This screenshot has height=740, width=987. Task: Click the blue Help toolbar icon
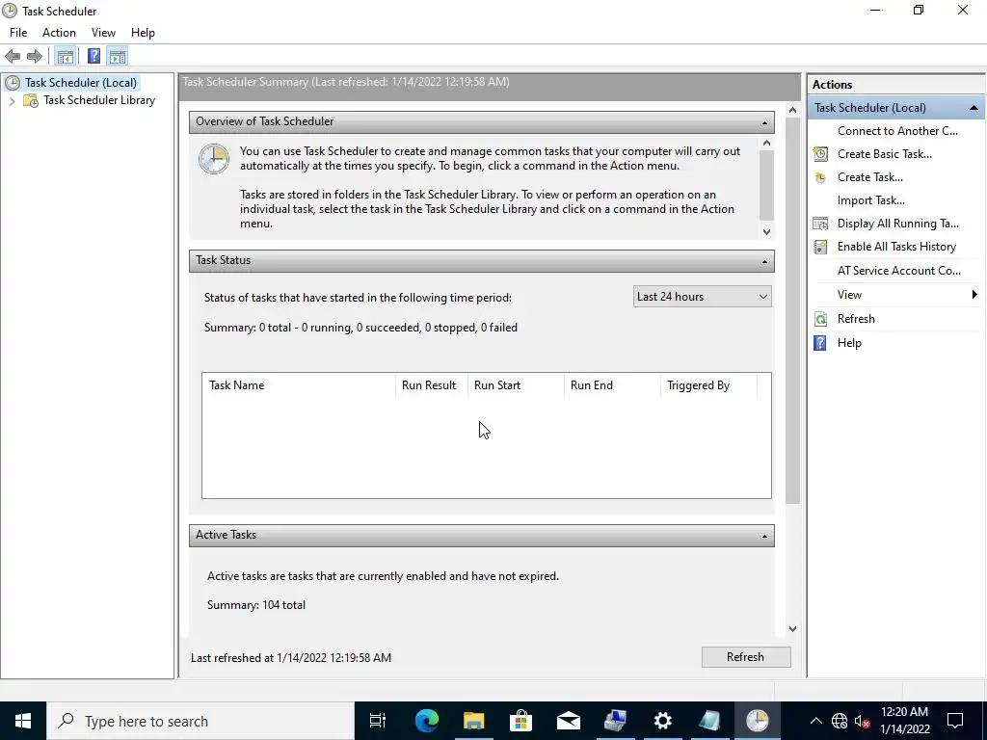93,57
